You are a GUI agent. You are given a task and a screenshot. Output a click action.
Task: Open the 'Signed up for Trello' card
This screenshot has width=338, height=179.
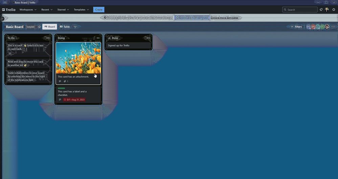pyautogui.click(x=128, y=45)
